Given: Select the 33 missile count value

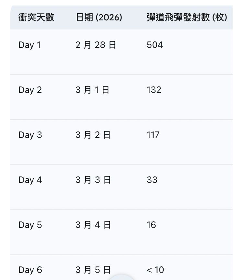Looking at the screenshot, I should coord(152,180).
